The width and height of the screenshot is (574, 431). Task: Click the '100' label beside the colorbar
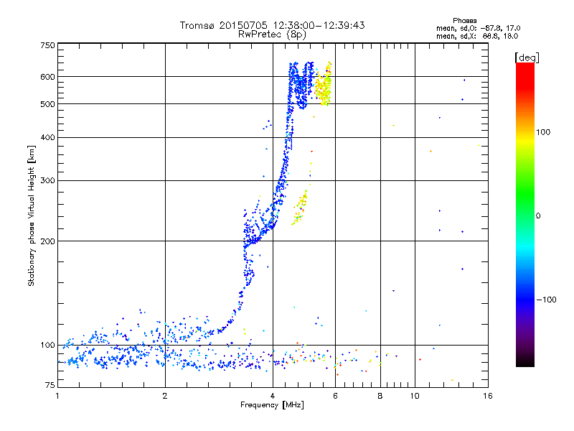pyautogui.click(x=543, y=132)
